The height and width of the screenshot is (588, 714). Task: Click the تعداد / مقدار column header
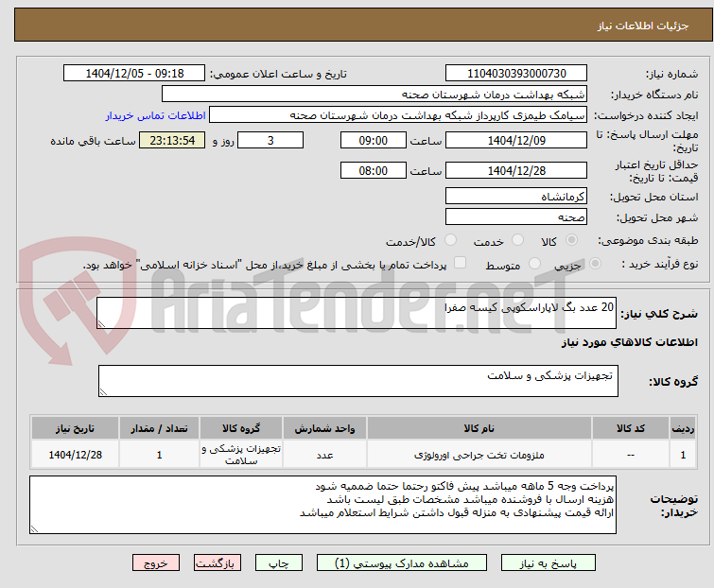point(160,428)
